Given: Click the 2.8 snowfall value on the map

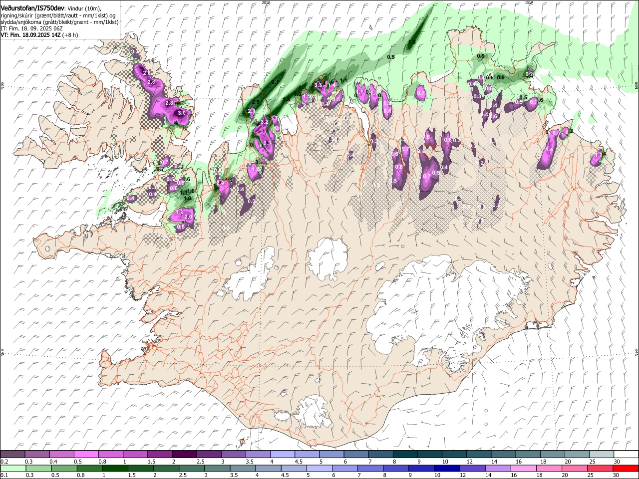Looking at the screenshot, I should (x=169, y=103).
